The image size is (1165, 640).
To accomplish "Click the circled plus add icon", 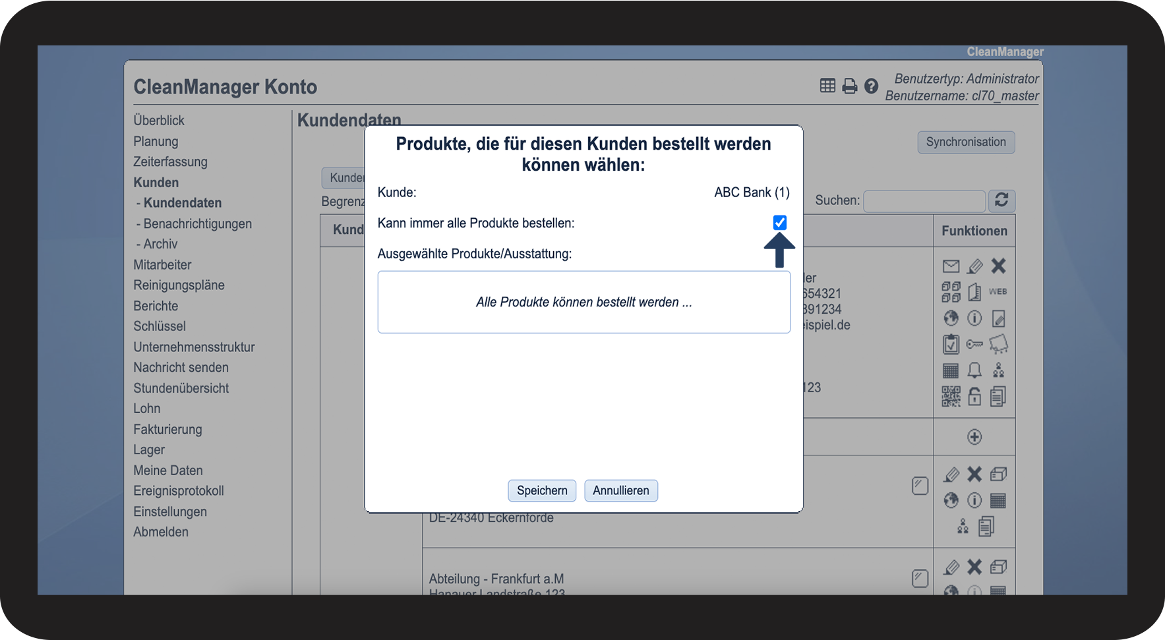I will coord(974,437).
